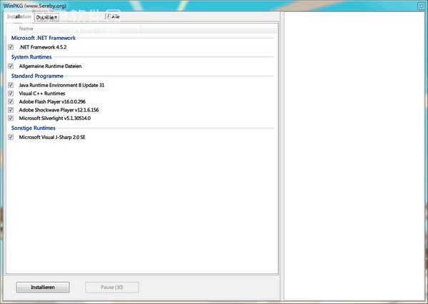Select 'Allgemeine Runtime Dateien' entry text

(x=50, y=66)
